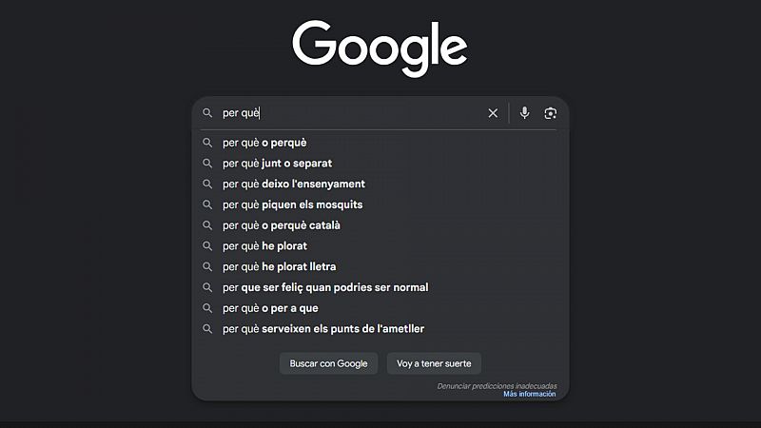Screen dimensions: 761x428
Task: Open Google Lens image search icon
Action: tap(550, 113)
